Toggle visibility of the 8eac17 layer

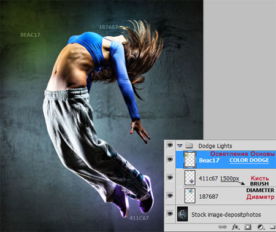click(170, 159)
